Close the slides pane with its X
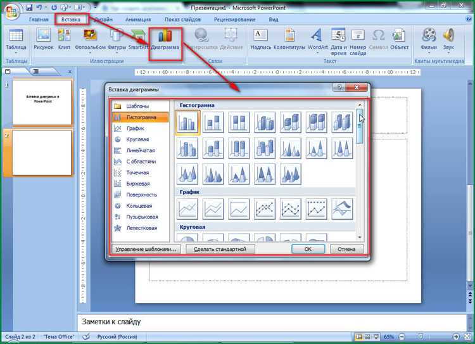475x344 pixels. (x=70, y=72)
